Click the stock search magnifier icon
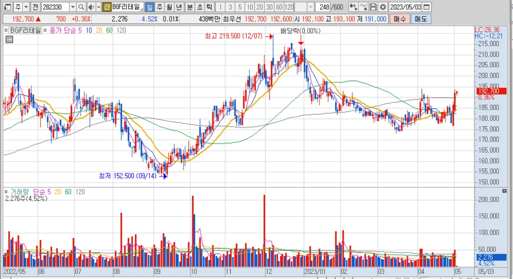The image size is (513, 279). (81, 7)
